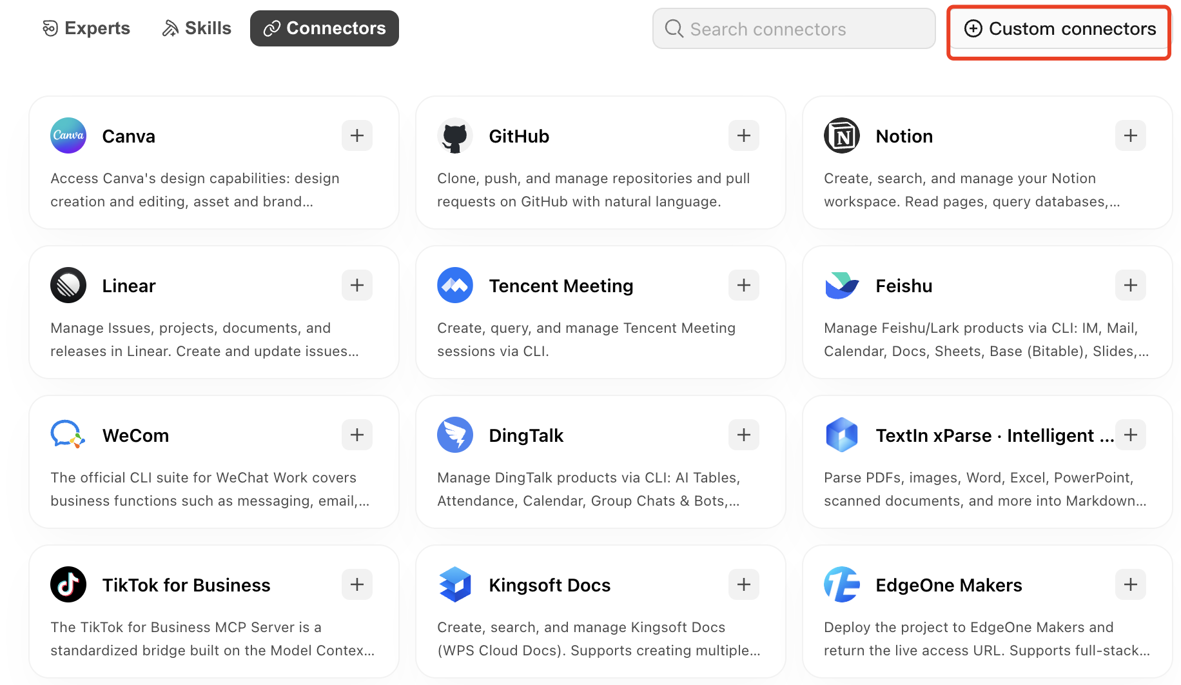This screenshot has height=685, width=1181.
Task: Add the WeCom connector with plus button
Action: point(357,435)
